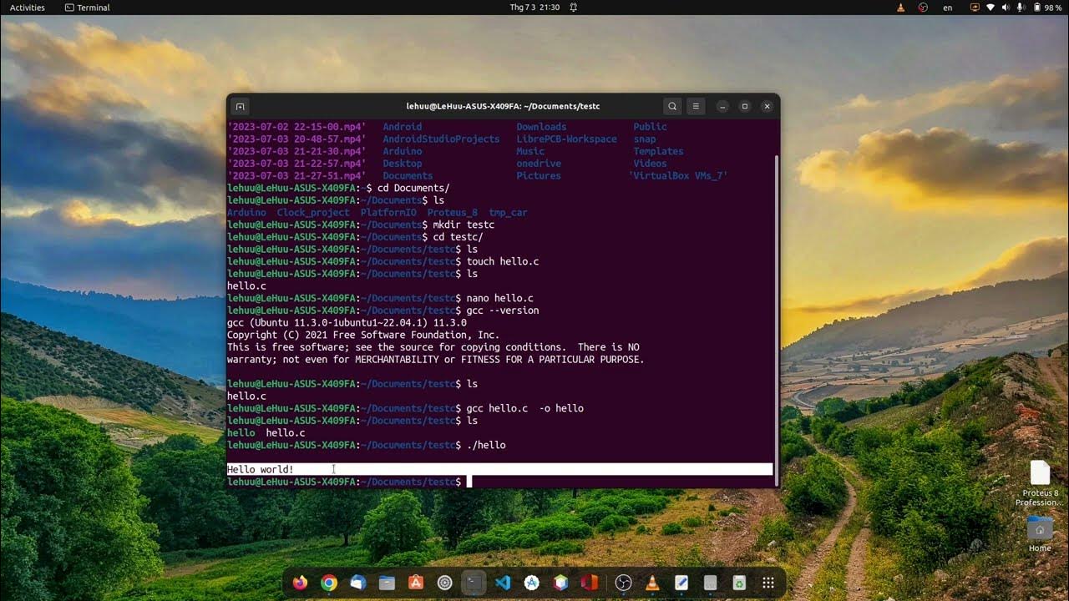Click the './hello' command text
This screenshot has height=601, width=1069.
click(x=486, y=445)
